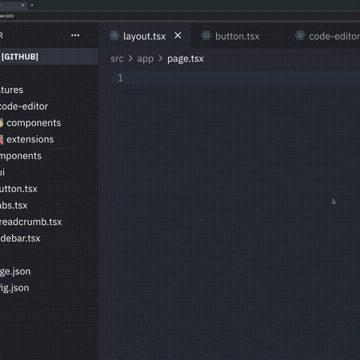This screenshot has width=360, height=360.
Task: Click the chevron between app and page.tsx
Action: coord(161,58)
